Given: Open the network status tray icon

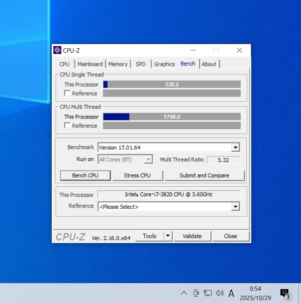Looking at the screenshot, I should tap(208, 293).
